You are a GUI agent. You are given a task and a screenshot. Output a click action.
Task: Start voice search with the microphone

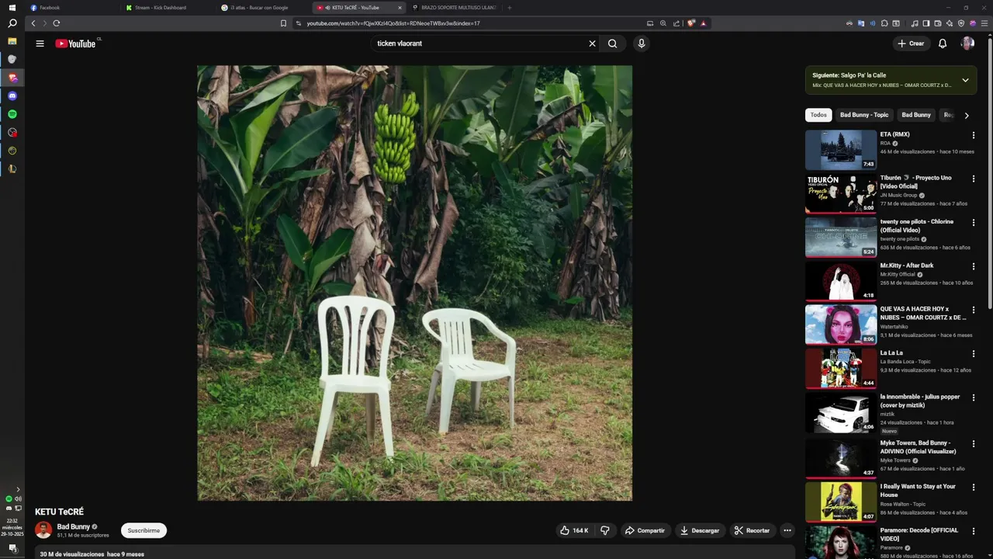click(641, 43)
